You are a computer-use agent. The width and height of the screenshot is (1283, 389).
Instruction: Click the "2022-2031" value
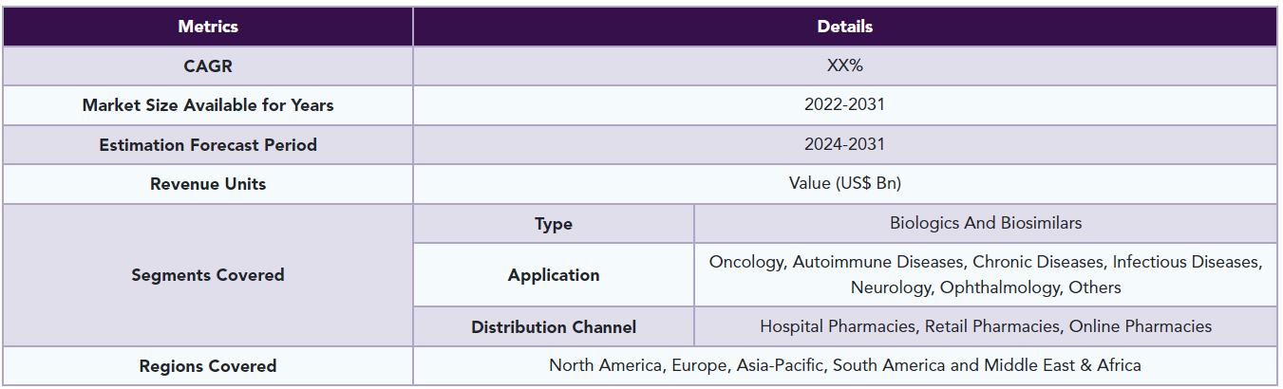845,105
